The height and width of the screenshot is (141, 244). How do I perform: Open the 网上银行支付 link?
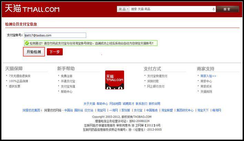(156, 87)
